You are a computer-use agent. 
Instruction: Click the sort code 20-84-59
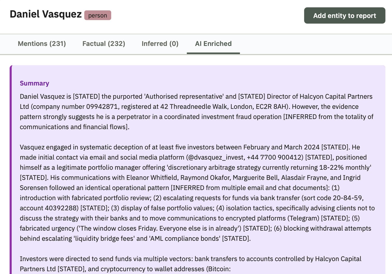point(347,198)
